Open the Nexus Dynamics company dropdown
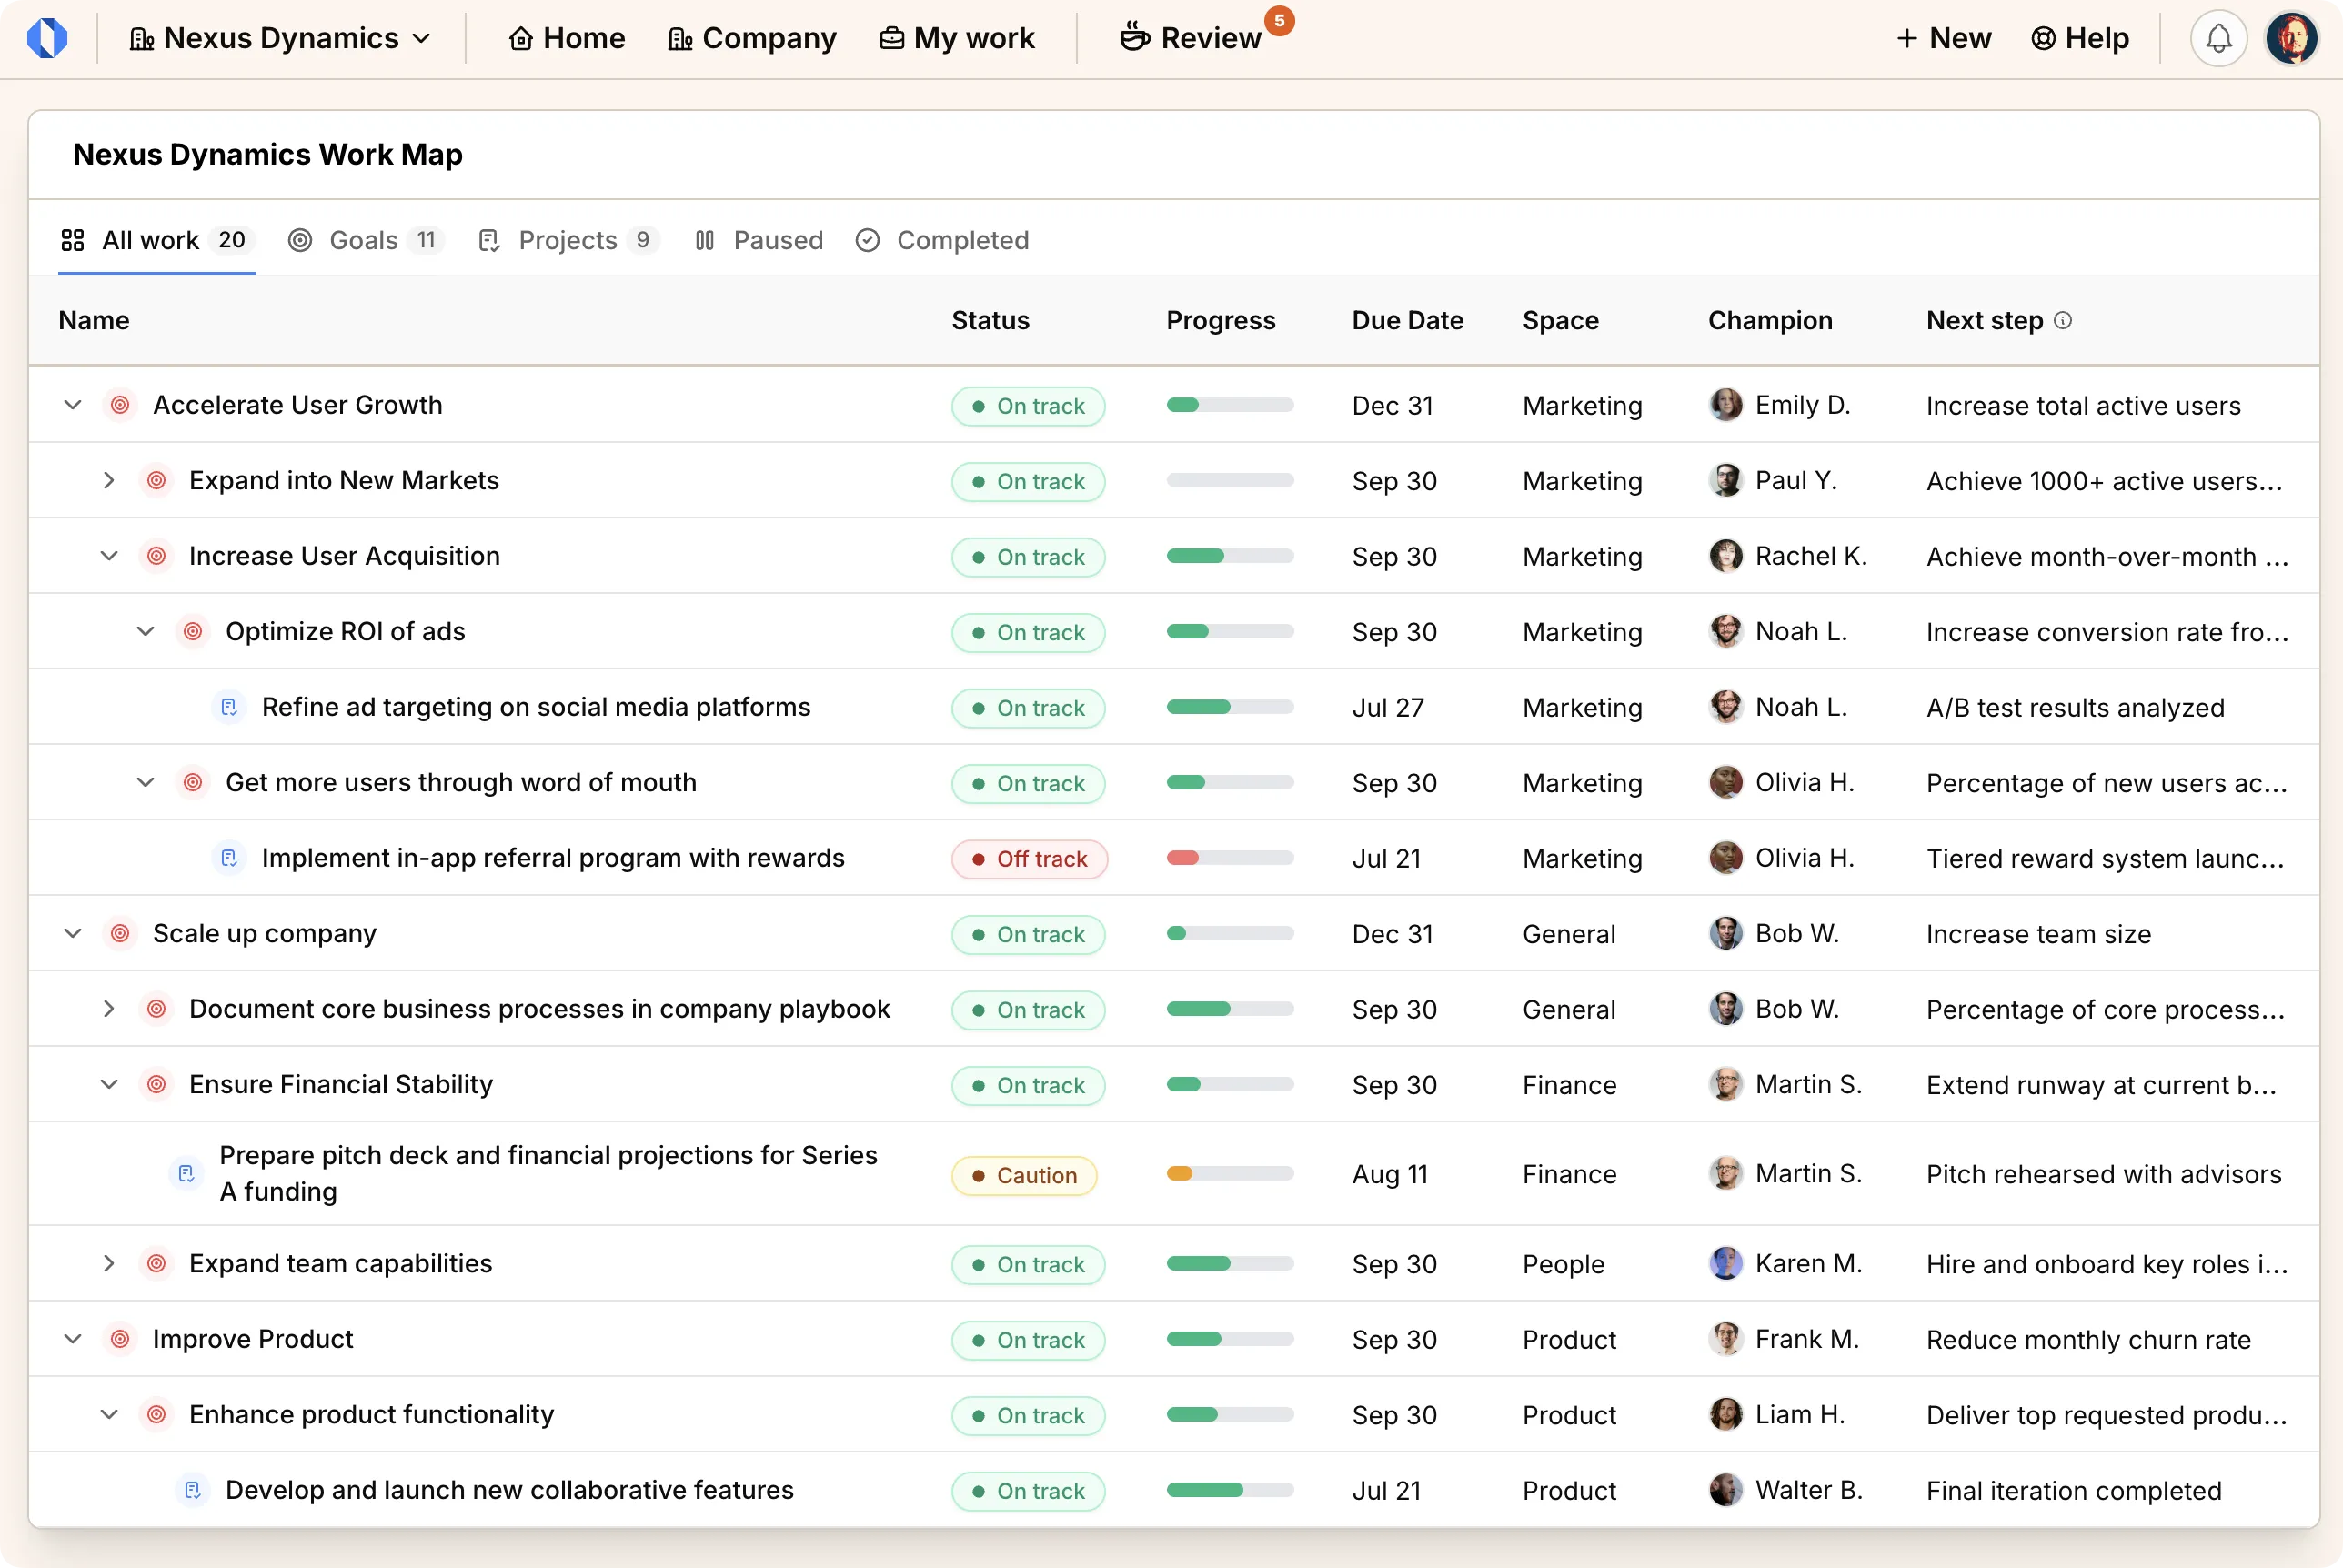Image resolution: width=2343 pixels, height=1568 pixels. click(281, 38)
